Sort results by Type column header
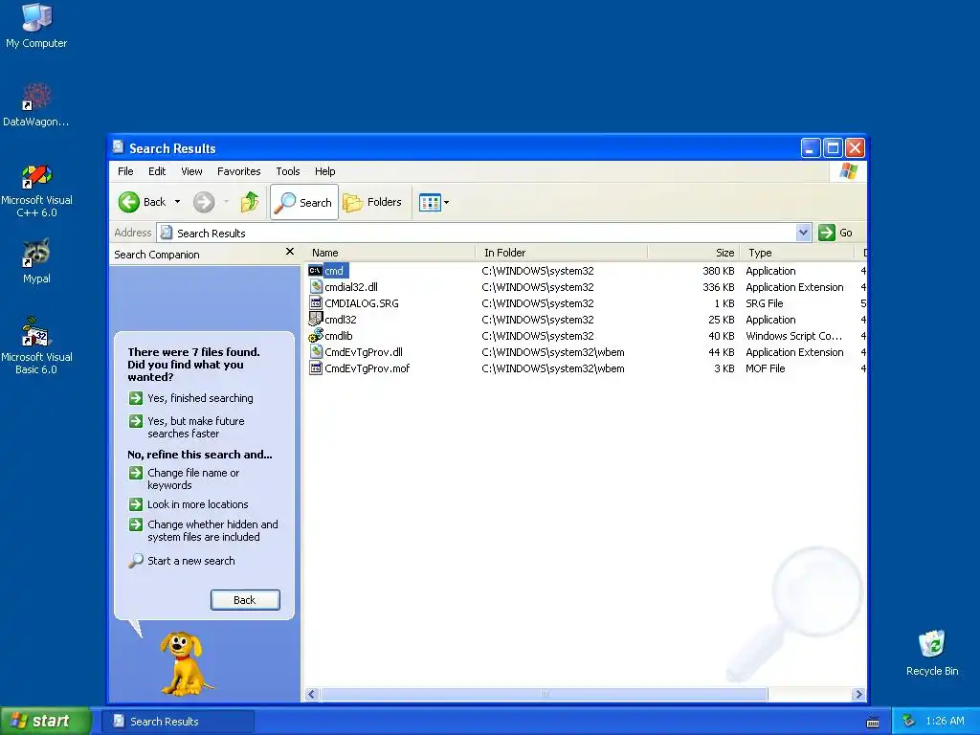The width and height of the screenshot is (980, 735). [x=797, y=253]
